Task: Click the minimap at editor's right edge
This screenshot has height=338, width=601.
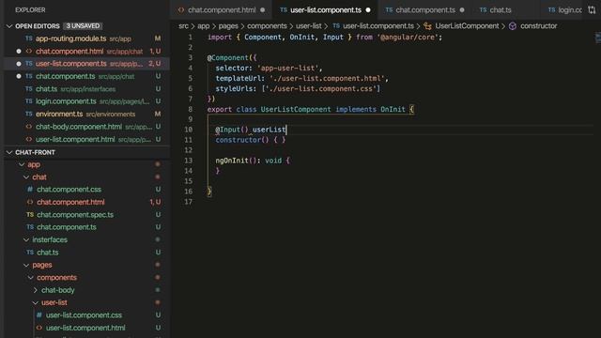Action: [x=597, y=38]
